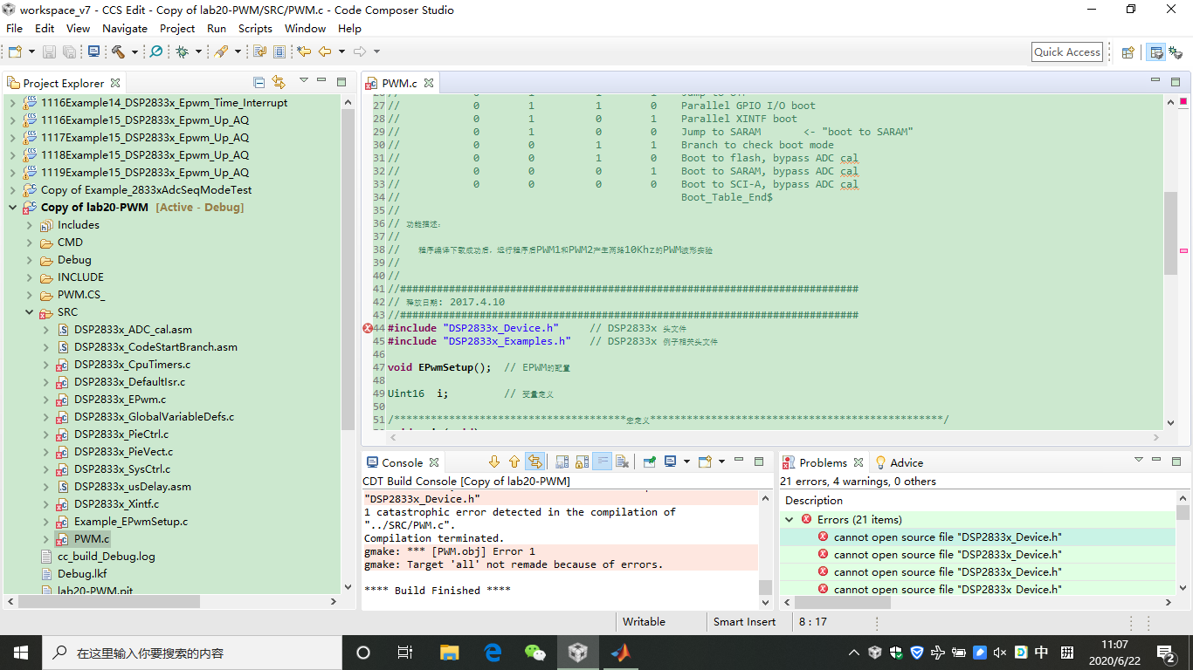Click the Build hammer icon in toolbar
1193x670 pixels.
pos(118,52)
